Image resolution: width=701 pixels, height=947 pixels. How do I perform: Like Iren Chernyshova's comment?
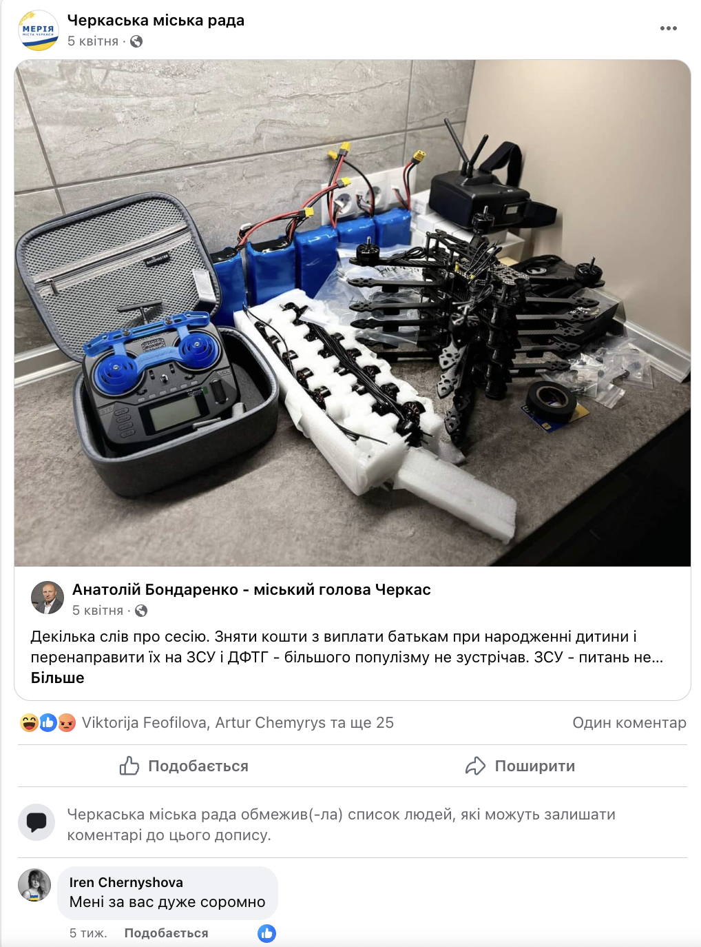click(166, 933)
